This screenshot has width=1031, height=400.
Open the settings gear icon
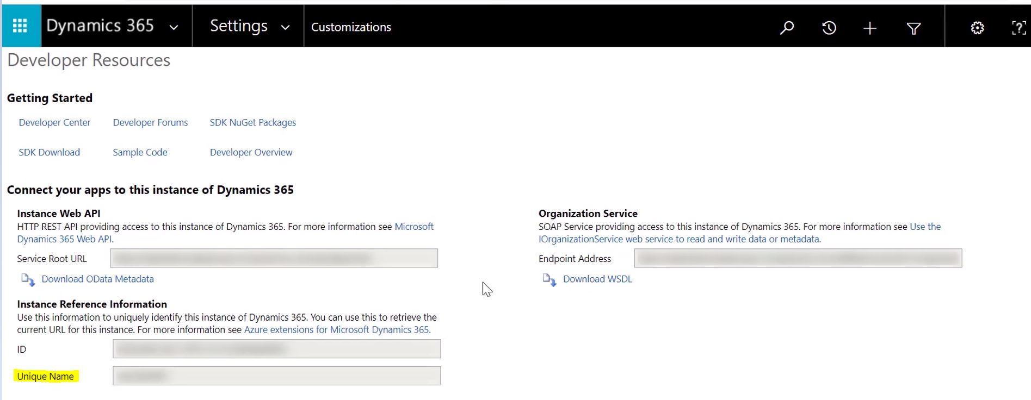(977, 28)
